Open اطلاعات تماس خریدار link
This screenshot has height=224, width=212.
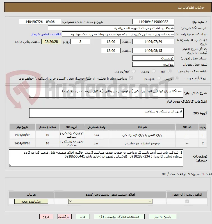[46, 34]
